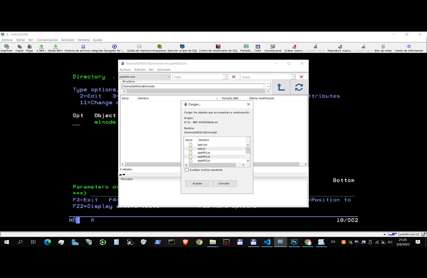Open the Comunicación menu
The image size is (427, 278).
click(47, 40)
